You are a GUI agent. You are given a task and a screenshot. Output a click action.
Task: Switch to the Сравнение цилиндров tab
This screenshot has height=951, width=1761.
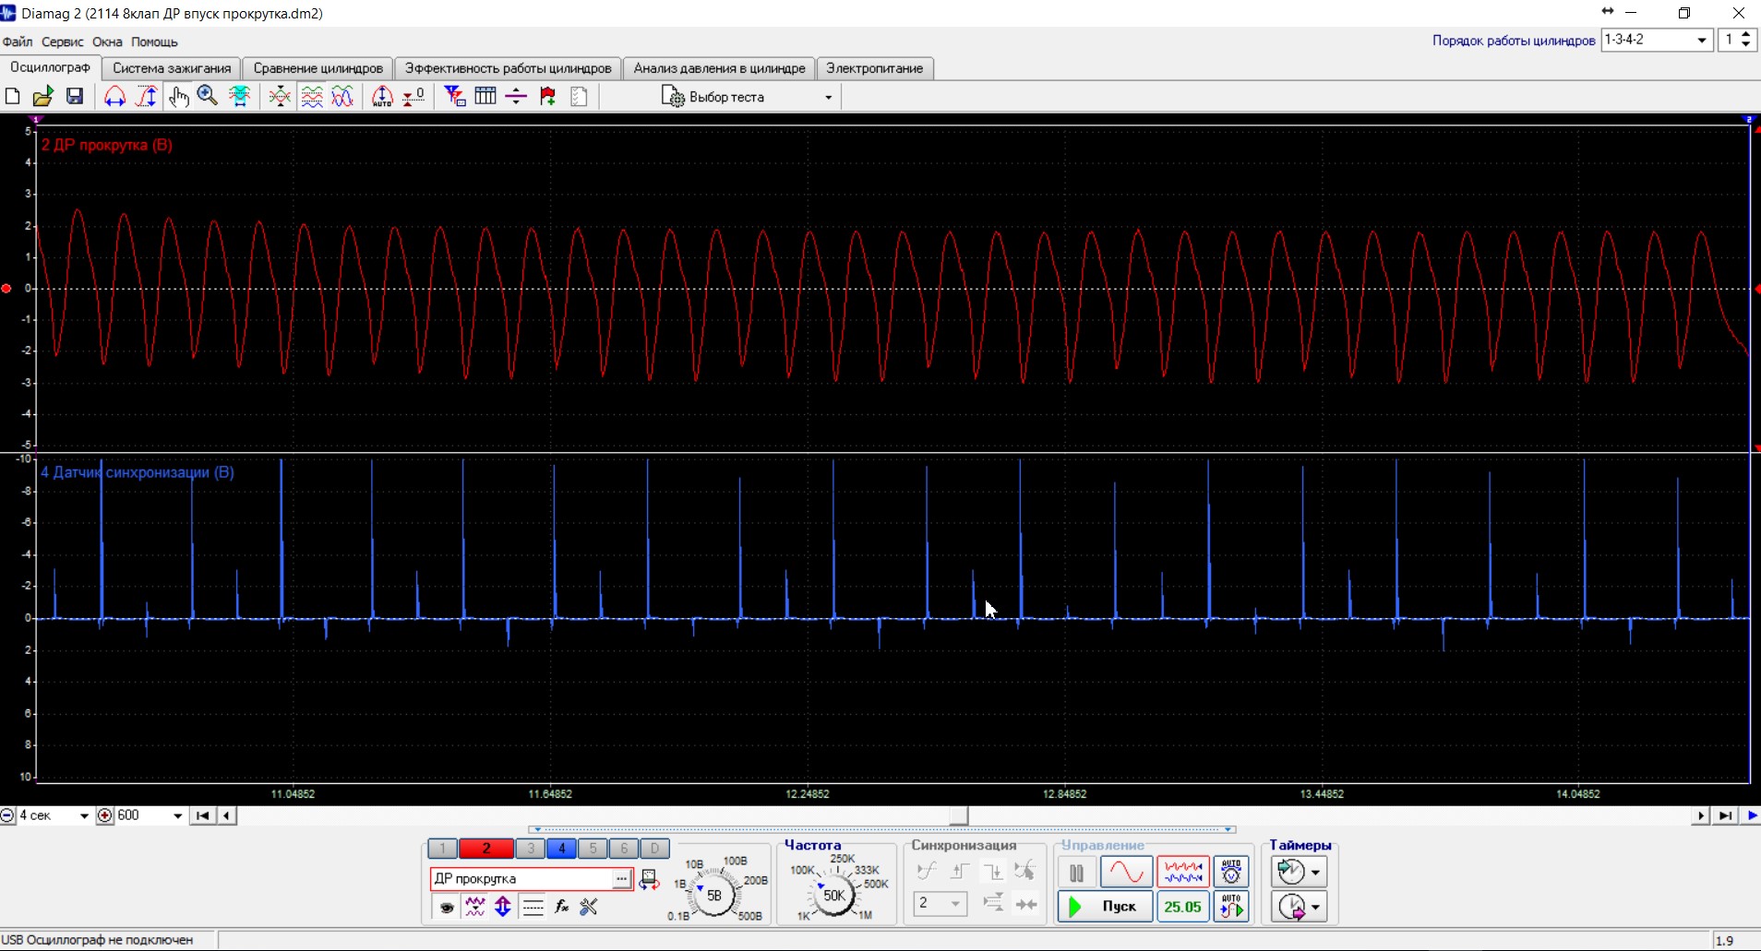[318, 68]
